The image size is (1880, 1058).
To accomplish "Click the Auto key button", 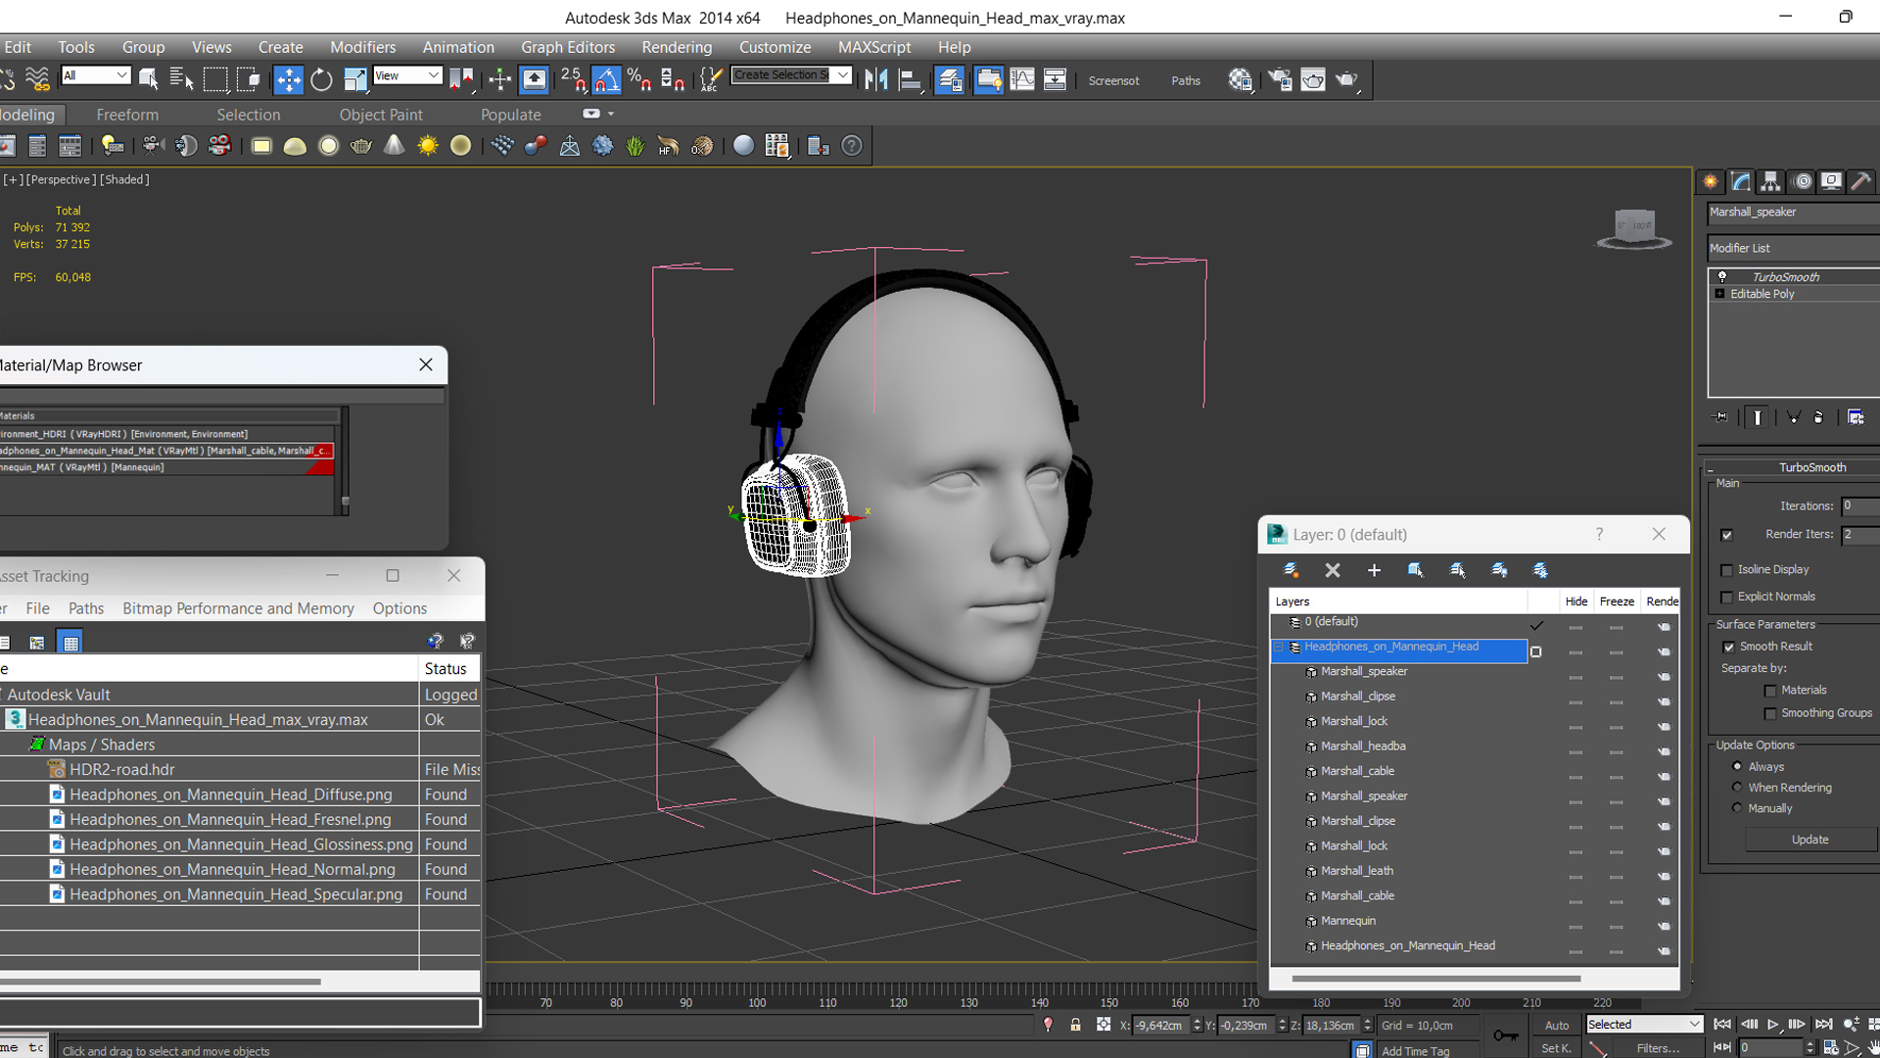I will [1557, 1026].
